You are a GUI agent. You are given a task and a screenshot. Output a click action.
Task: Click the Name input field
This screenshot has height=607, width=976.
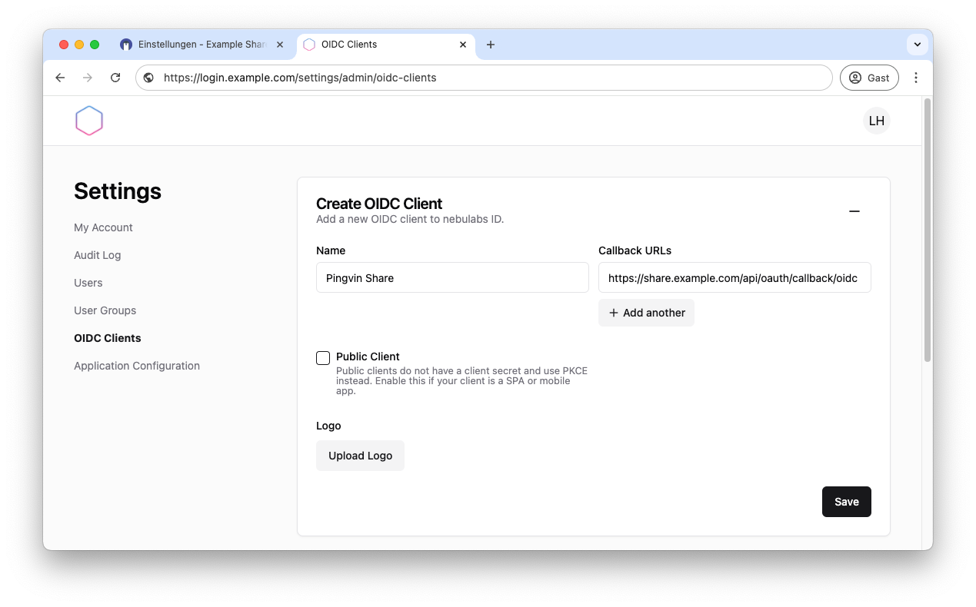pos(452,278)
